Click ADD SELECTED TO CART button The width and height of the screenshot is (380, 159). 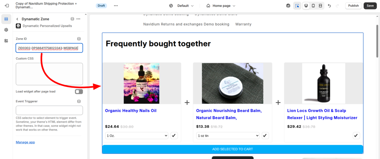tap(233, 149)
